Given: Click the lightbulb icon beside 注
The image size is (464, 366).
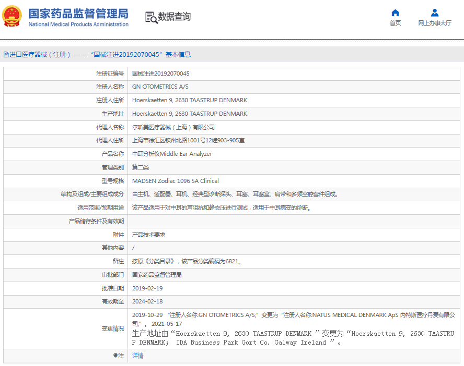Looking at the screenshot, I should [115, 356].
